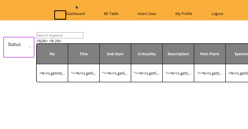
Task: Open the Insert Data page
Action: [147, 14]
